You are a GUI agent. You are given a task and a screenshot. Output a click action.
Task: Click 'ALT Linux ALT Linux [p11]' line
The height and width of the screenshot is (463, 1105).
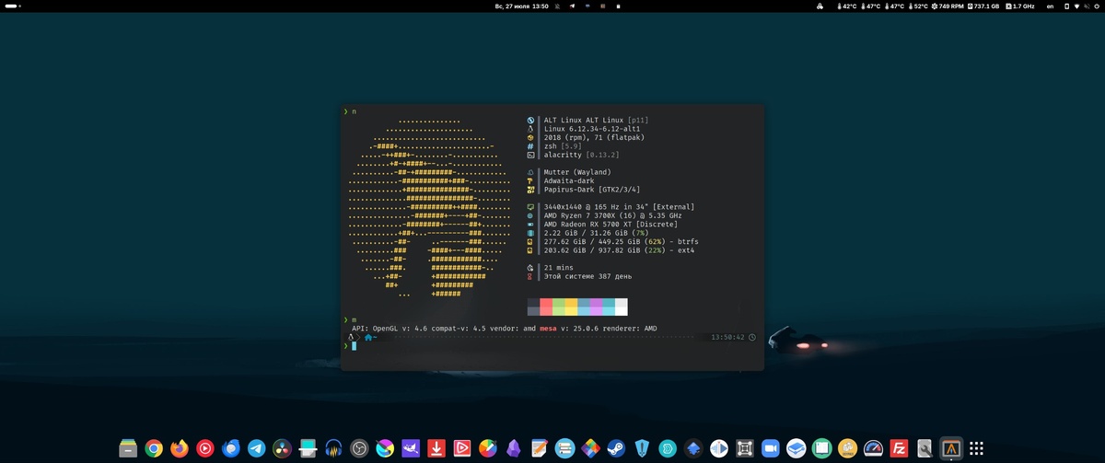(x=596, y=120)
